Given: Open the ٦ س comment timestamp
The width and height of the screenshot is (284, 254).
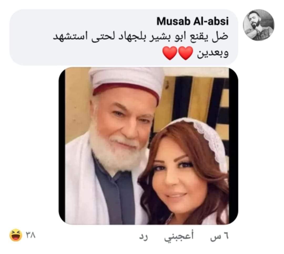Looking at the screenshot, I should [x=220, y=237].
